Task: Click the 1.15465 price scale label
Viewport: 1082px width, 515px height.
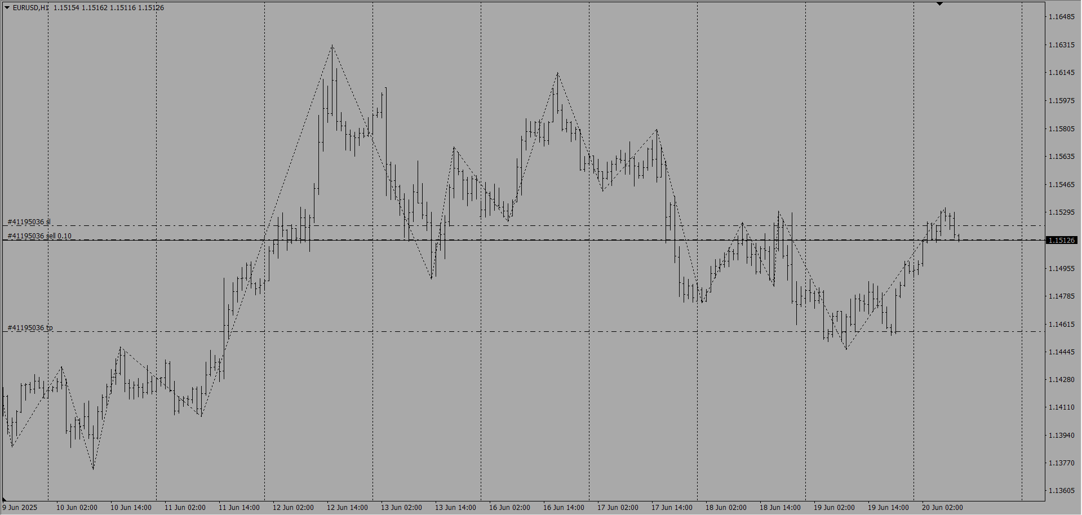Action: coord(1061,185)
